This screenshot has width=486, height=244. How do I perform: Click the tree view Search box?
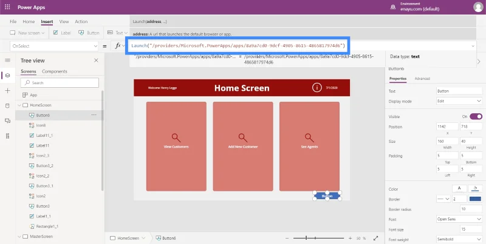60,83
